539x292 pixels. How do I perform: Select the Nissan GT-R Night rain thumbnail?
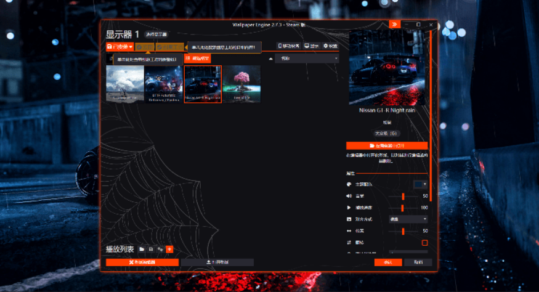tap(203, 84)
